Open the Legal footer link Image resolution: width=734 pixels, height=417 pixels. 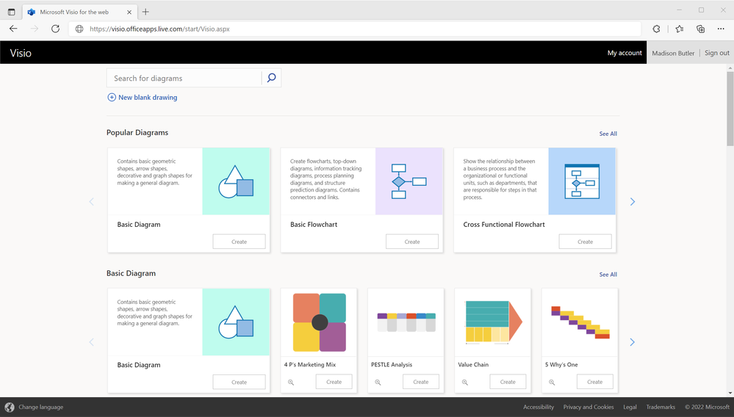click(630, 407)
